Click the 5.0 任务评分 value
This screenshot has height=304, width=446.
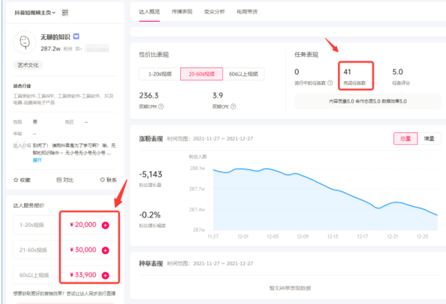pyautogui.click(x=398, y=72)
